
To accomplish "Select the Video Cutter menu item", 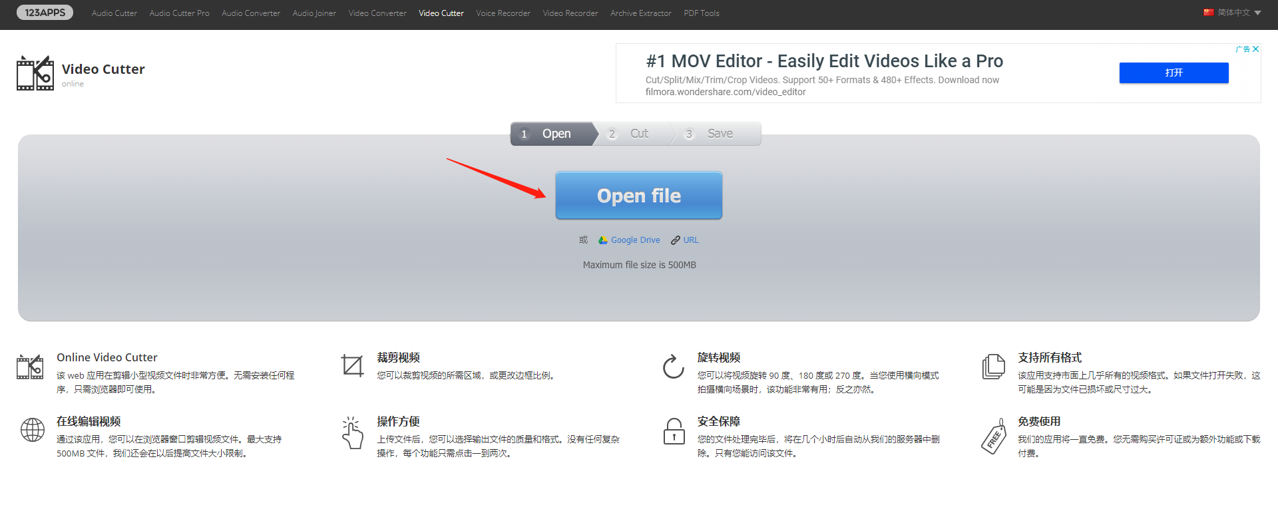I will (441, 13).
